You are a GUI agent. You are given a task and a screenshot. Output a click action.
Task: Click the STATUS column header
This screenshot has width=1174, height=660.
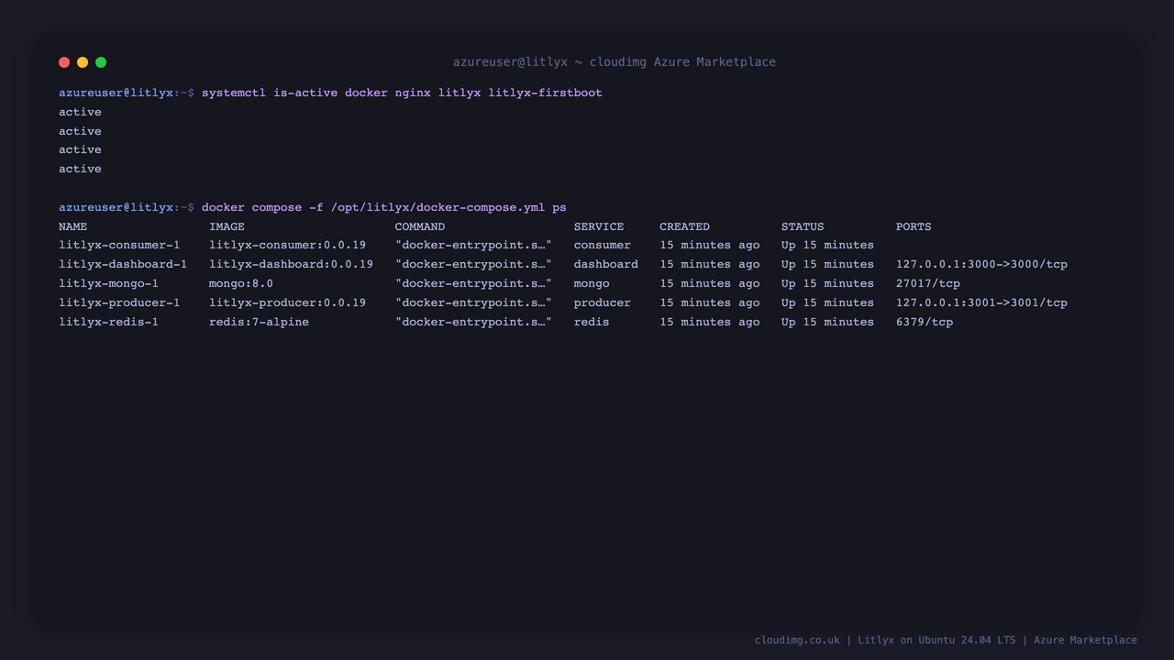click(x=803, y=226)
